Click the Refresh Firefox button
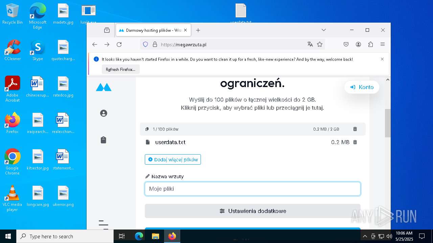This screenshot has height=243, width=433. [120, 69]
